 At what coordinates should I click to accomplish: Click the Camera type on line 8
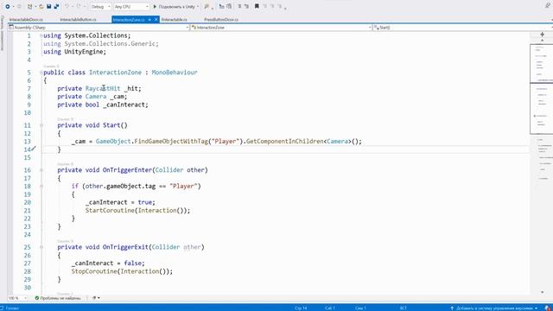tap(96, 96)
